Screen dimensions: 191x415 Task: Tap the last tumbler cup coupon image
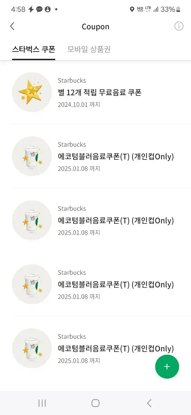(x=32, y=348)
